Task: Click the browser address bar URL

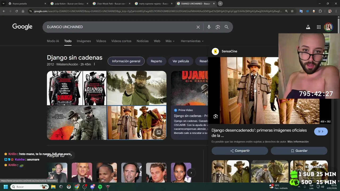Action: (158, 11)
